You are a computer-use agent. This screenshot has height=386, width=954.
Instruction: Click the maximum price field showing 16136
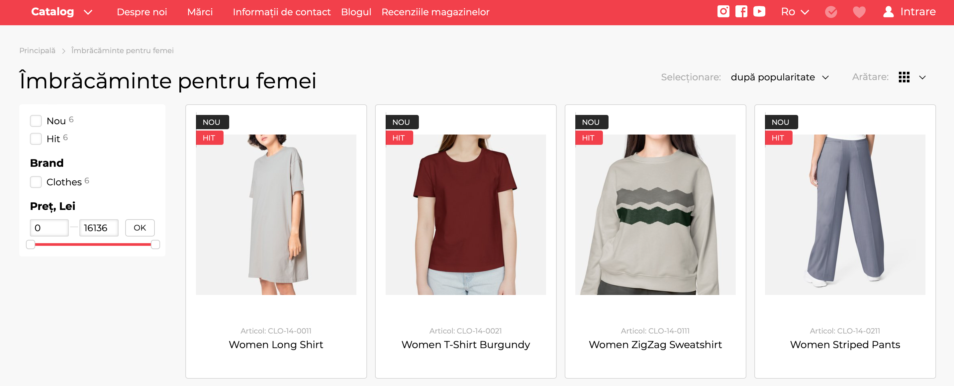click(99, 228)
